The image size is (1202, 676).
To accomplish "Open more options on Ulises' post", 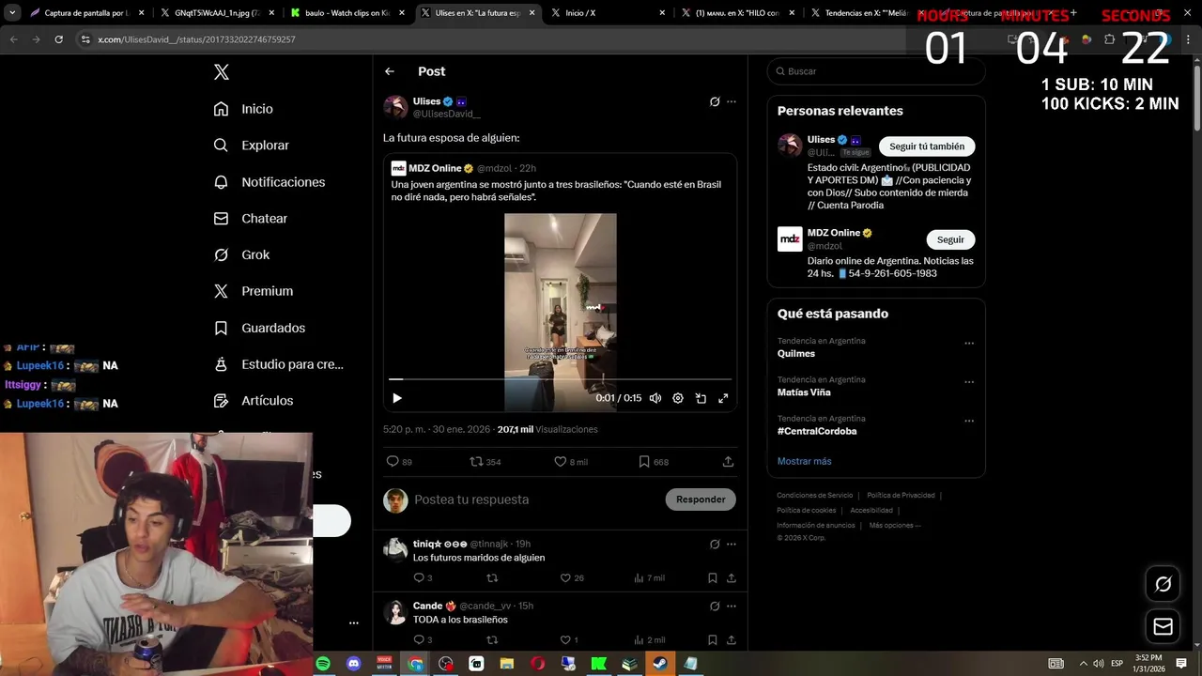I will (732, 101).
